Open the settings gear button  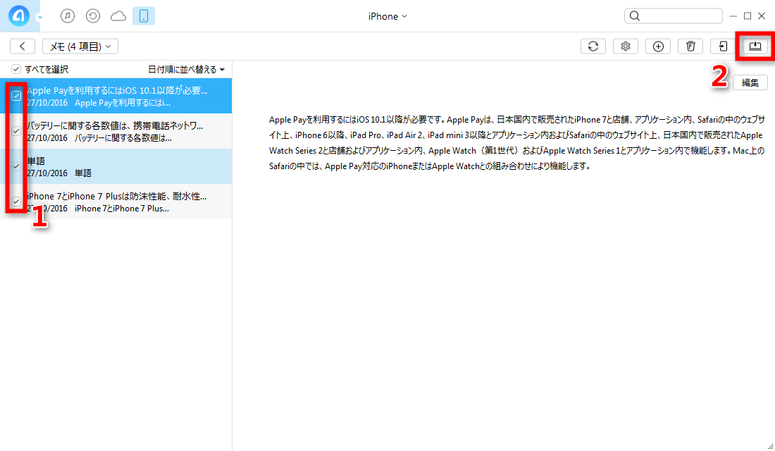626,46
